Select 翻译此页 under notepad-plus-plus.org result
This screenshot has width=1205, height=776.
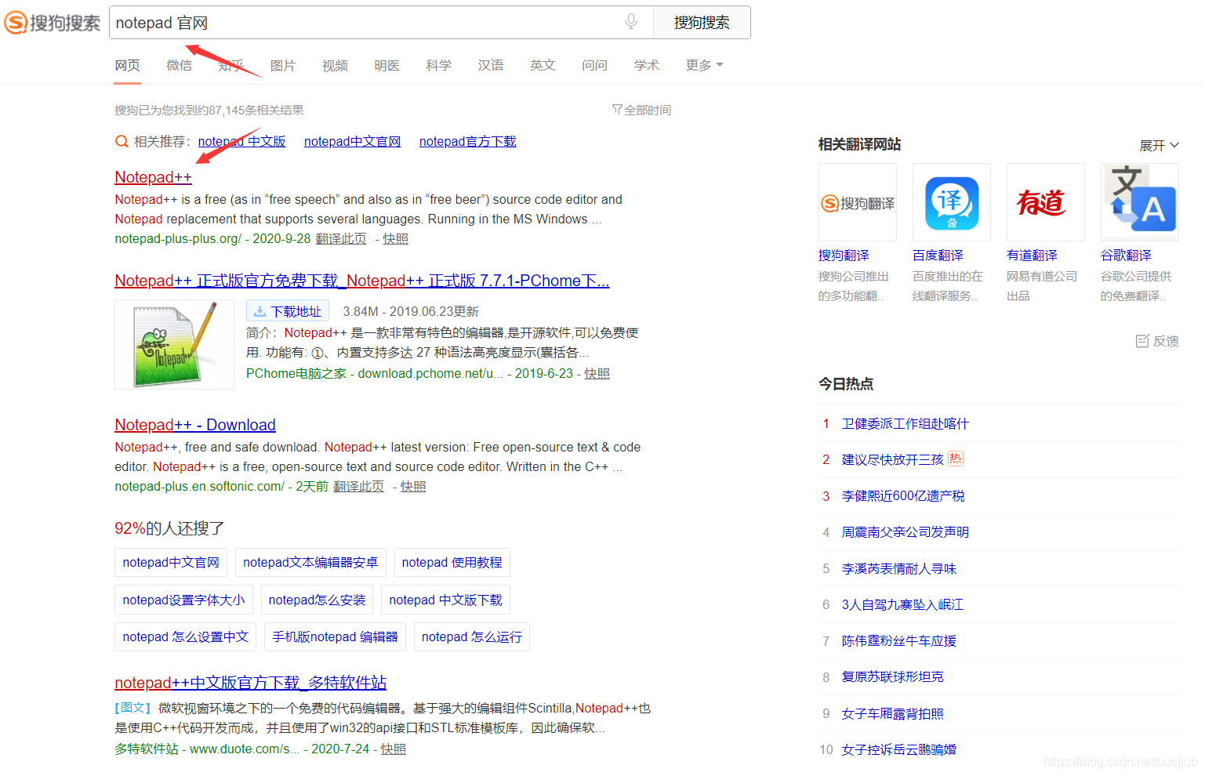coord(341,239)
